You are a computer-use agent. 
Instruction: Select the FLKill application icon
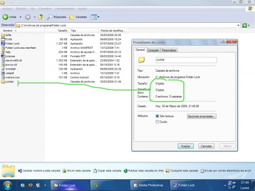(3, 39)
